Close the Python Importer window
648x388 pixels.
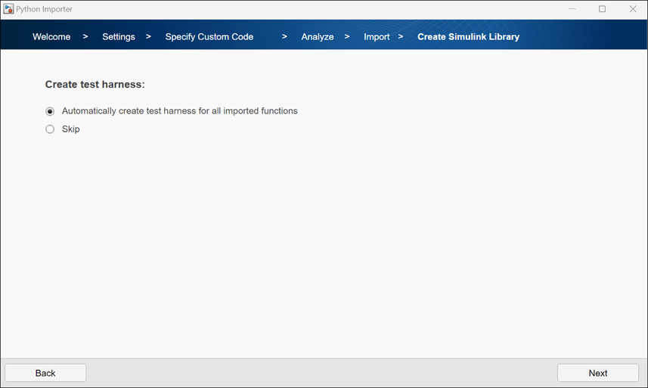click(632, 9)
